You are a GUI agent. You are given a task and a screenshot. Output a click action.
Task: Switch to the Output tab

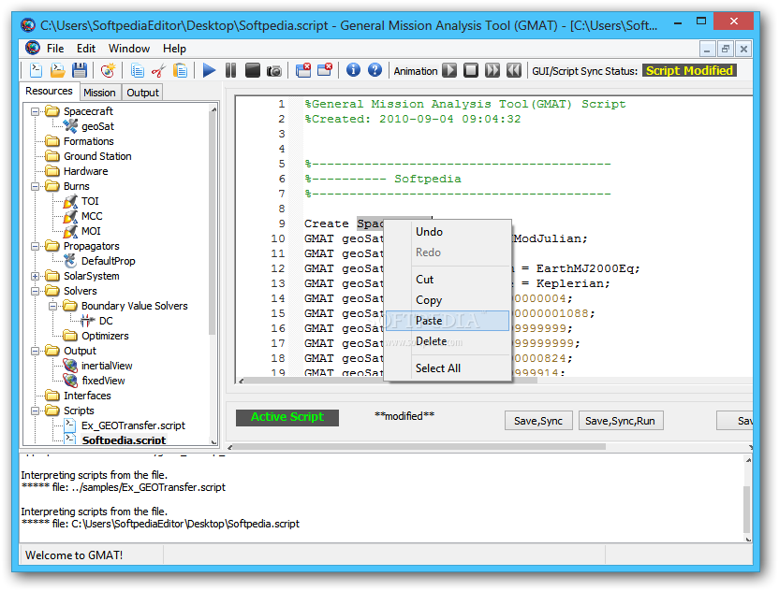tap(142, 93)
